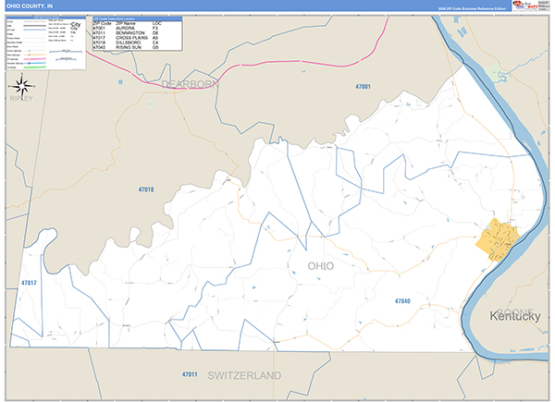Viewport: 555px width, 402px height.
Task: Click the 47001 ZIP label on the map
Action: (x=363, y=87)
